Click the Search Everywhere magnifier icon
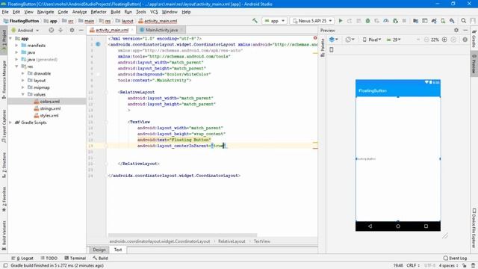The height and width of the screenshot is (269, 478). tap(463, 21)
